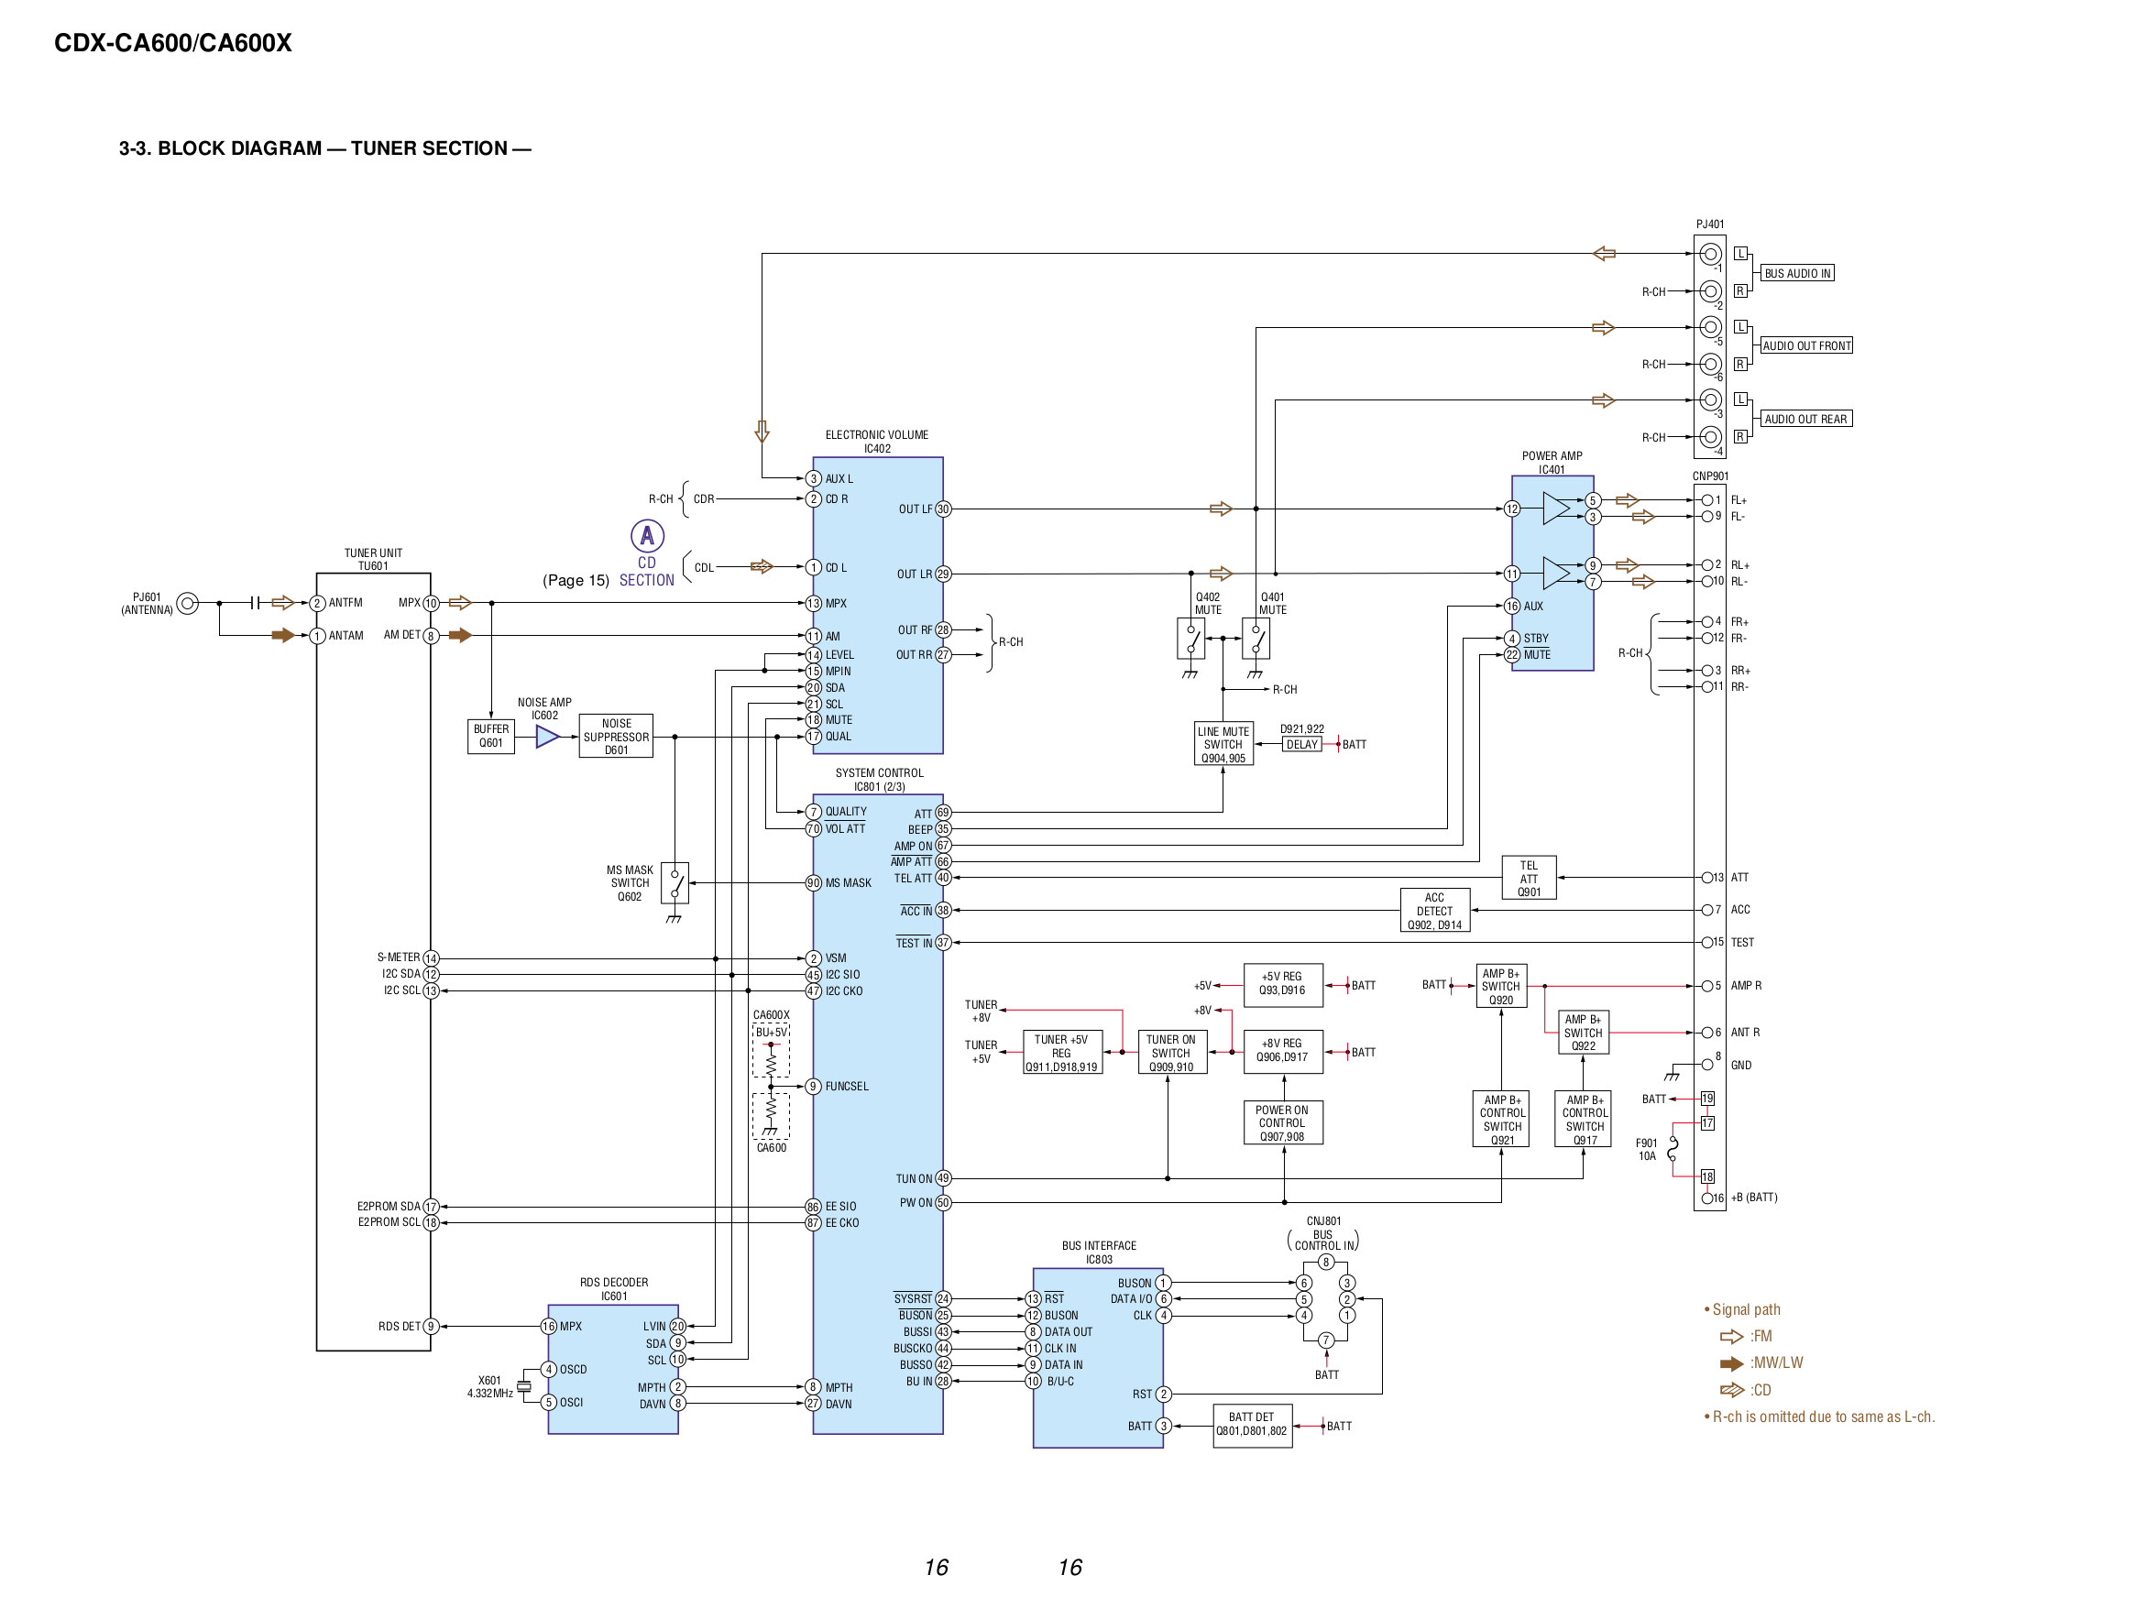The image size is (2139, 1608).
Task: Click the Page 15 reference link
Action: pyautogui.click(x=576, y=580)
